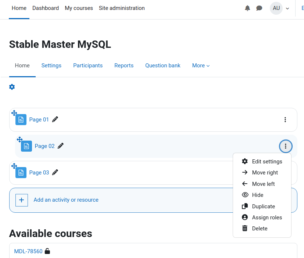The height and width of the screenshot is (258, 304).
Task: Click the blue section settings gear icon
Action: click(12, 87)
